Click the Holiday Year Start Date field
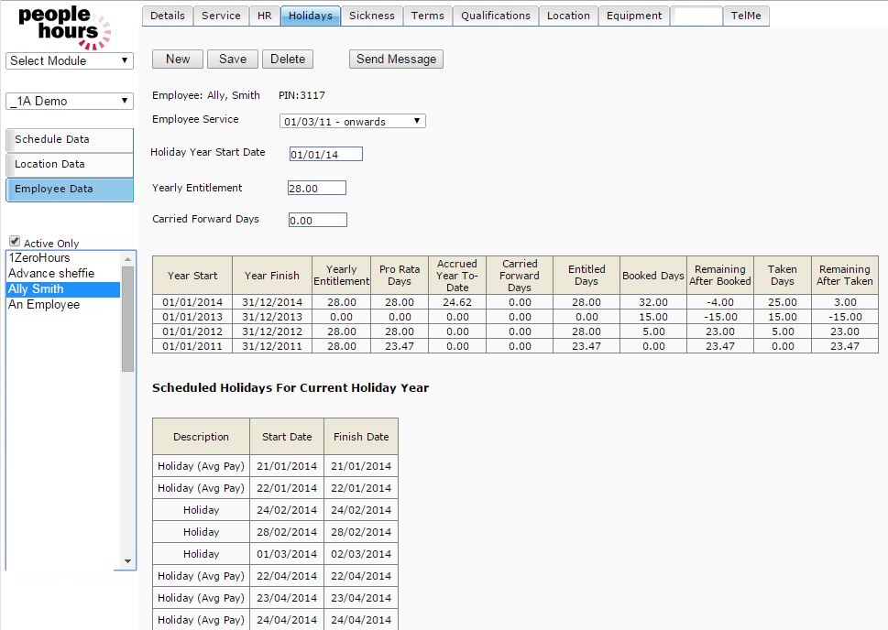888x630 pixels. pyautogui.click(x=325, y=155)
